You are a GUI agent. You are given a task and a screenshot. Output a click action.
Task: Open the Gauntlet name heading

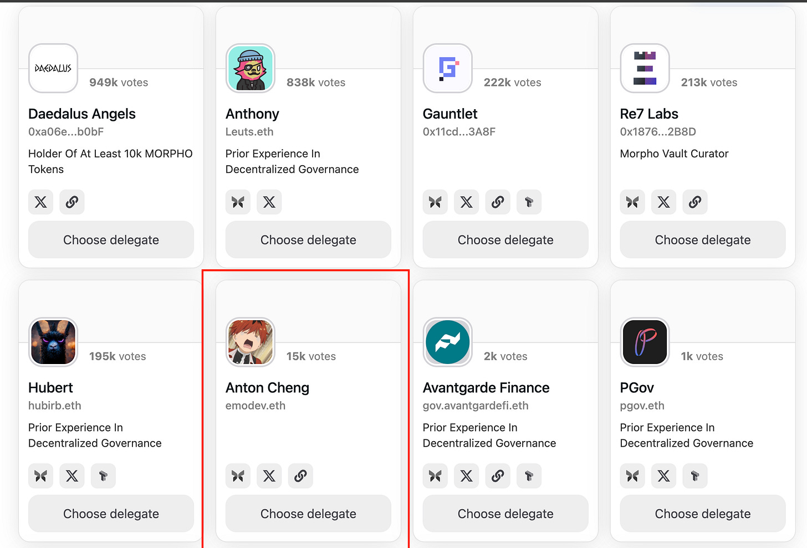point(450,114)
